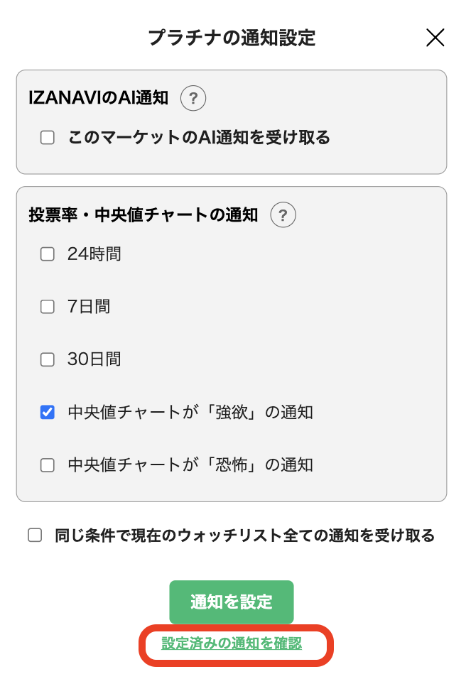Check the 24時間 notification option
This screenshot has width=466, height=679.
[x=47, y=254]
